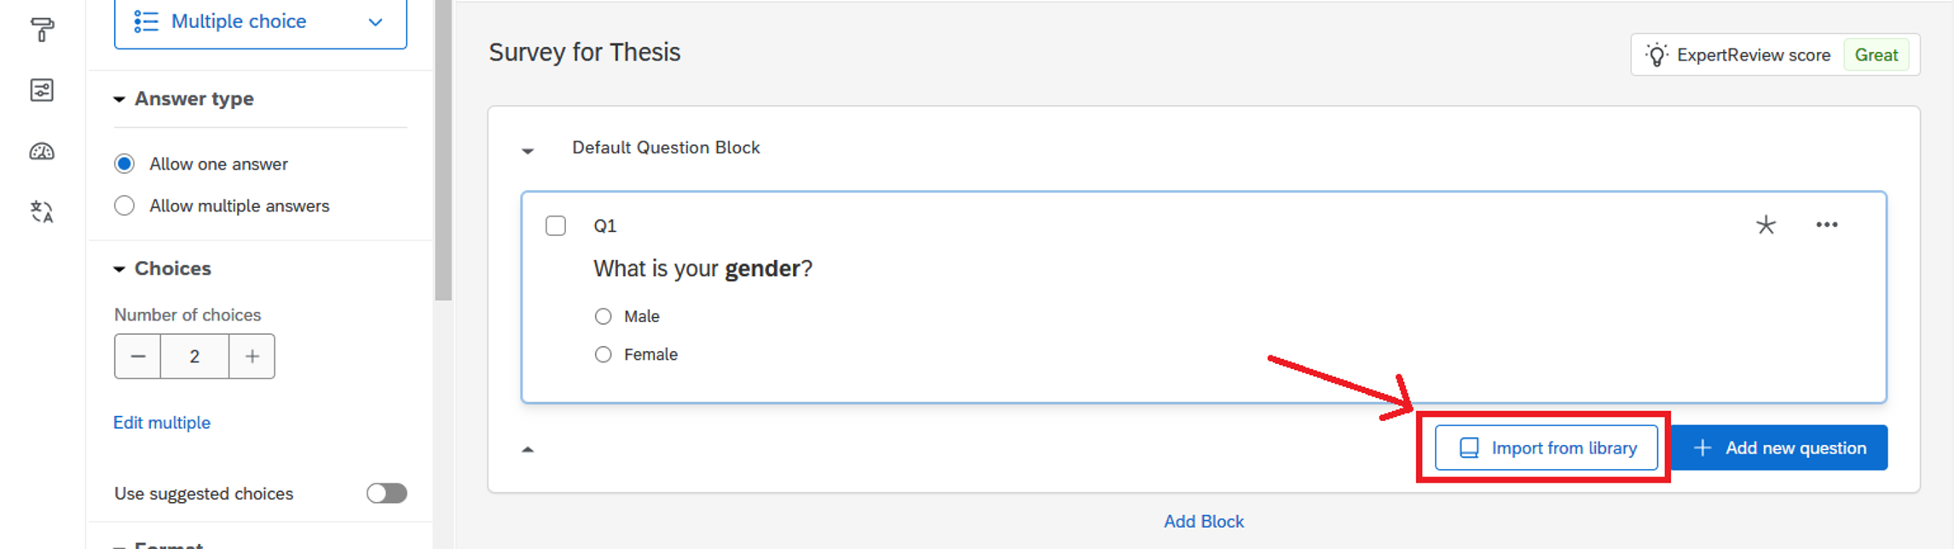Open the Multiple choice question type dropdown

260,22
